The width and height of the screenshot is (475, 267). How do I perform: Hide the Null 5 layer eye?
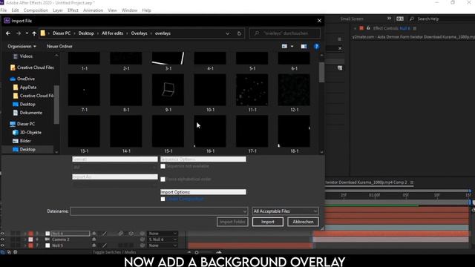pyautogui.click(x=2, y=245)
